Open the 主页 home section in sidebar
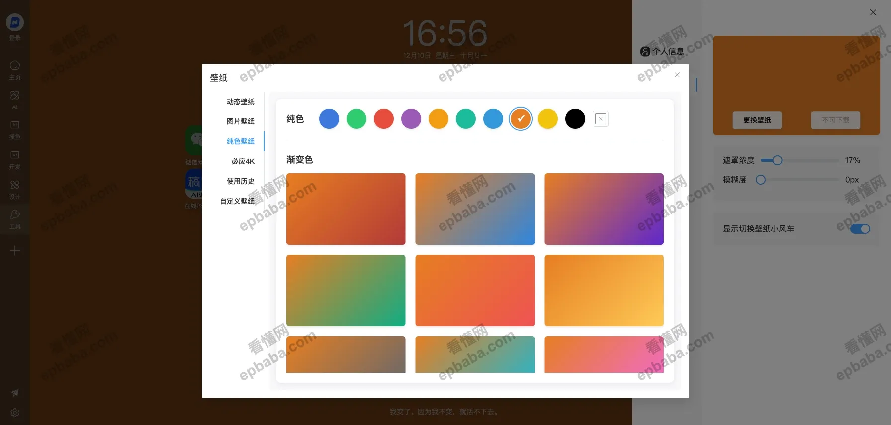 (15, 70)
